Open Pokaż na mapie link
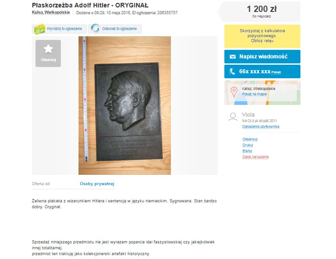The height and width of the screenshot is (259, 336). 254,94
